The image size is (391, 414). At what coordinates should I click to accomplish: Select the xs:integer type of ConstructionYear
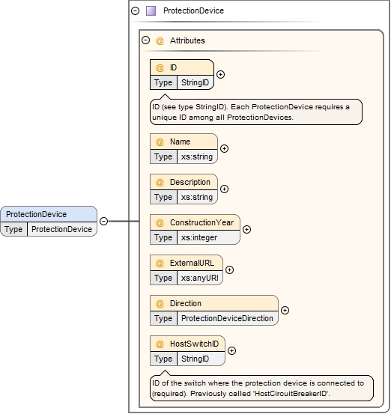pyautogui.click(x=208, y=237)
